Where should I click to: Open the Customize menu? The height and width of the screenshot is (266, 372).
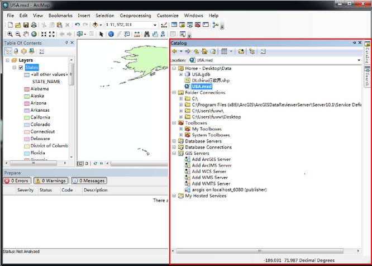(x=168, y=16)
